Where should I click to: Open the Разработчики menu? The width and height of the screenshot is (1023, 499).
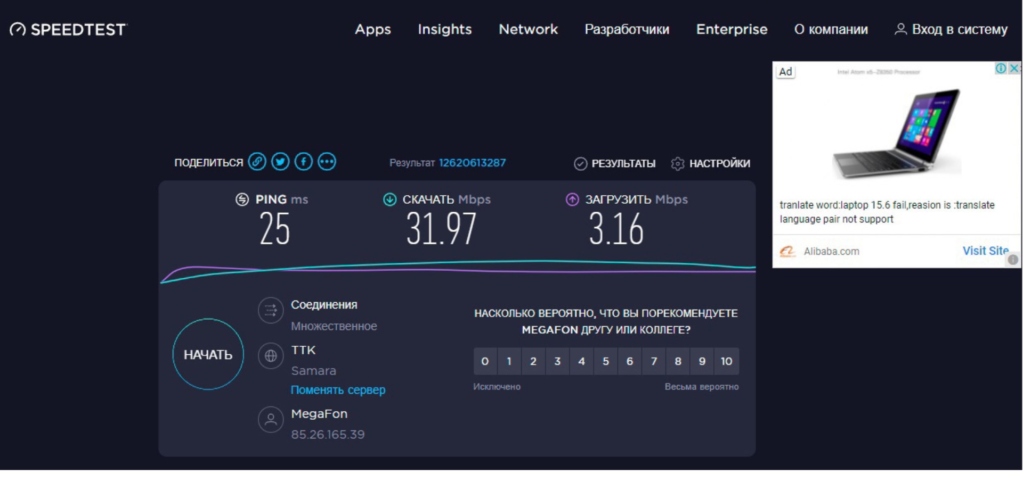tap(627, 29)
